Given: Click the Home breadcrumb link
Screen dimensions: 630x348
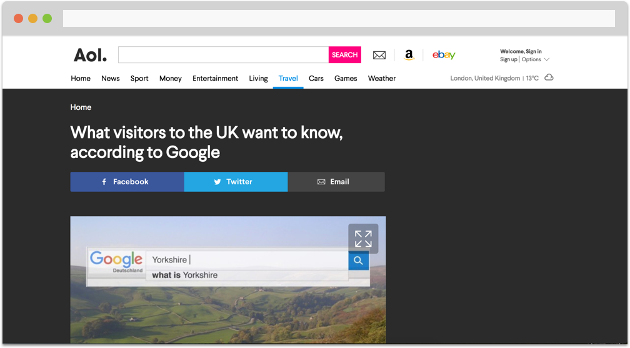Looking at the screenshot, I should (81, 107).
